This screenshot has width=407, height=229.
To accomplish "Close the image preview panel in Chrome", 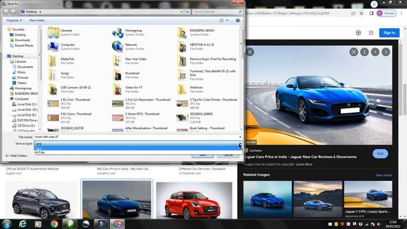I will point(250,52).
